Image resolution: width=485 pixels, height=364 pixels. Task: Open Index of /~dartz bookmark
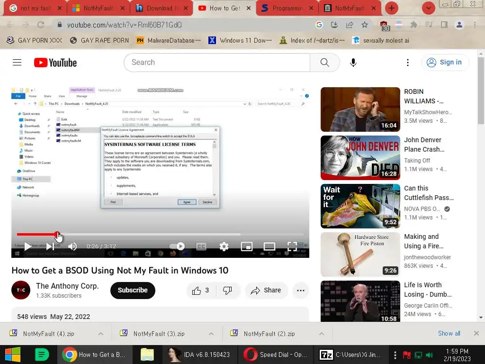(312, 41)
